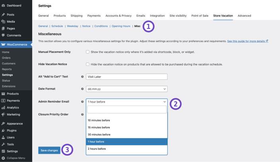280x162 pixels.
Task: Enable the Manual Placement Only checkbox
Action: 87,52
